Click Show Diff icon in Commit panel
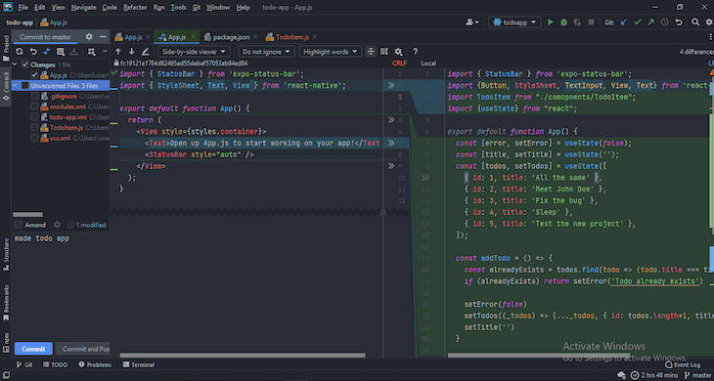Viewport: 714px width, 381px height. coord(46,52)
